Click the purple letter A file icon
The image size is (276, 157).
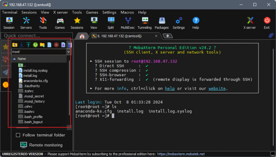point(63,45)
